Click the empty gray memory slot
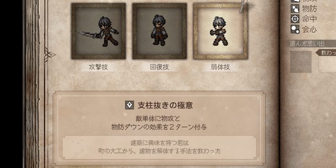The image size is (336, 168). click(x=301, y=62)
